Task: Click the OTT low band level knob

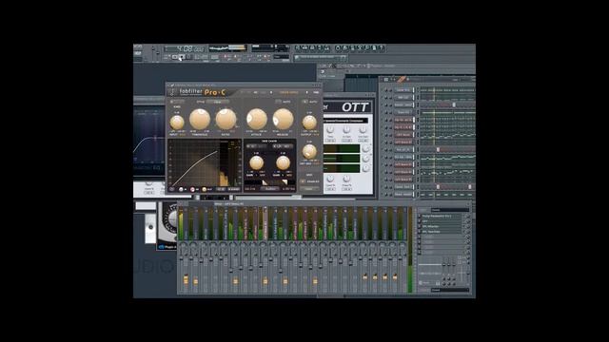Action: [x=365, y=168]
